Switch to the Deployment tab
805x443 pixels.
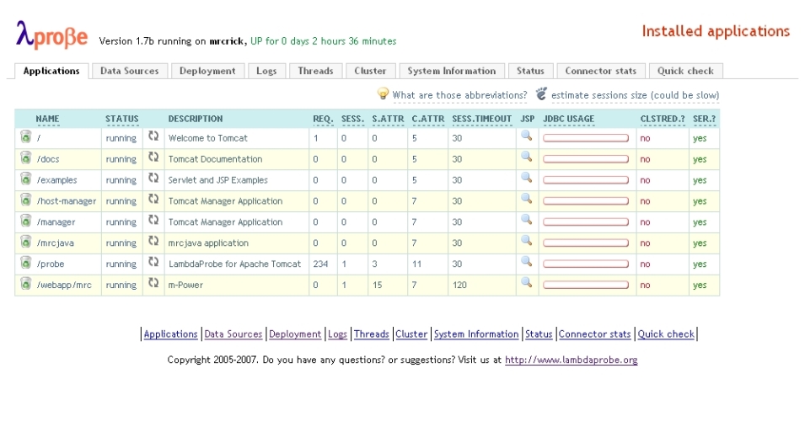pyautogui.click(x=207, y=72)
